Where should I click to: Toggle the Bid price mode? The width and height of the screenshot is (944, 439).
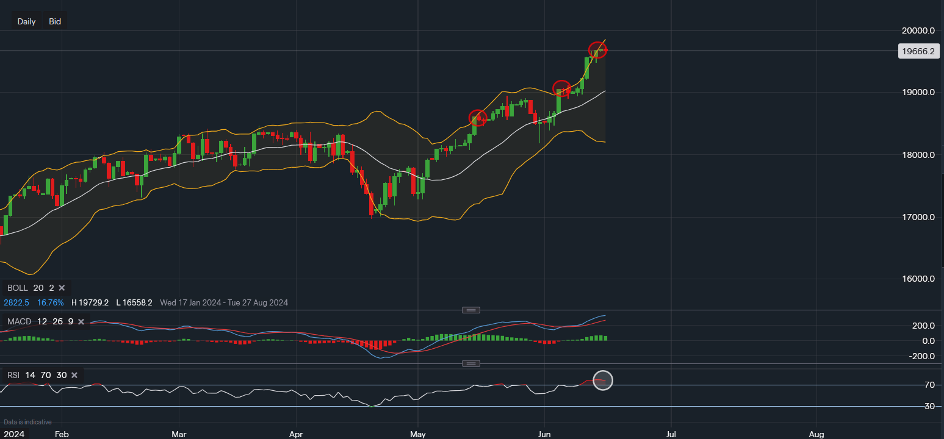54,21
